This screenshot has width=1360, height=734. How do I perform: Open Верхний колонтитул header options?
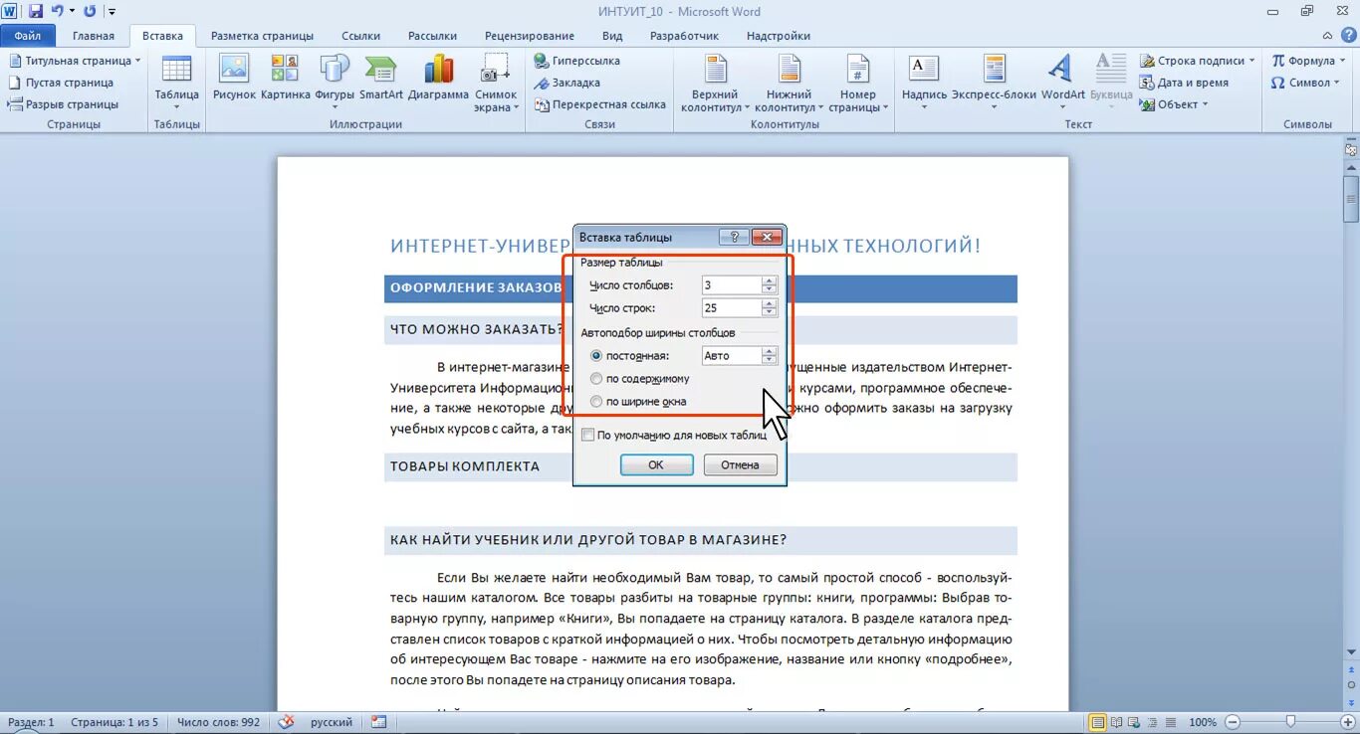pos(715,82)
